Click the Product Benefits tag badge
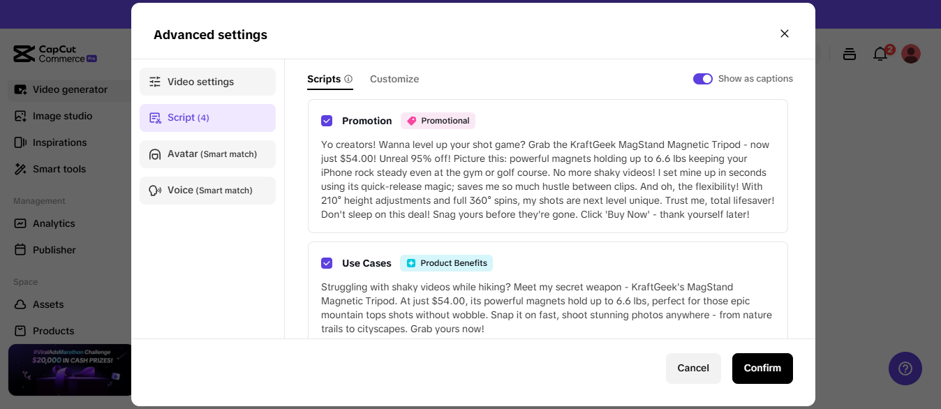 click(x=446, y=263)
